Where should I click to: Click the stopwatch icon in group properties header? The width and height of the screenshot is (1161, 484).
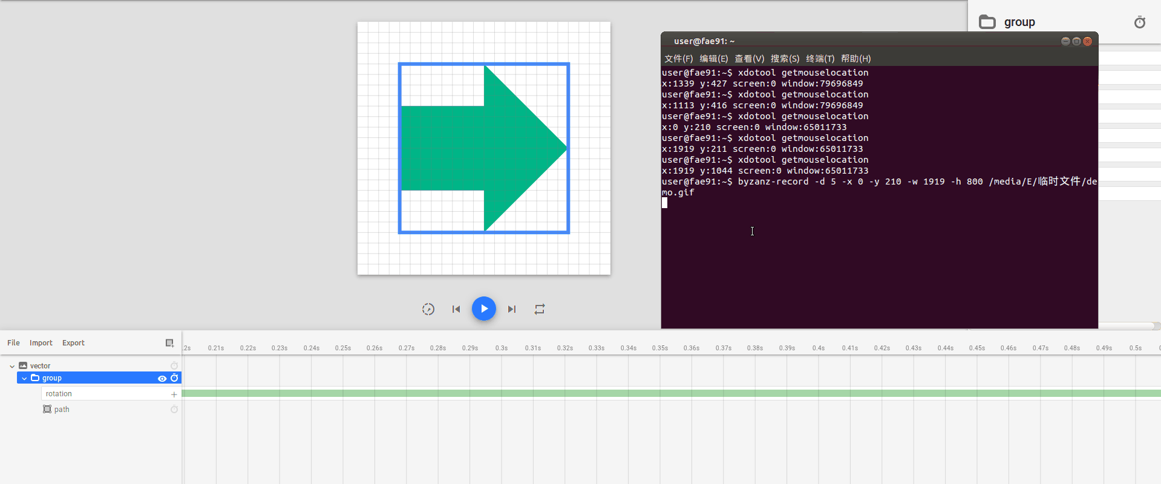pyautogui.click(x=1139, y=22)
